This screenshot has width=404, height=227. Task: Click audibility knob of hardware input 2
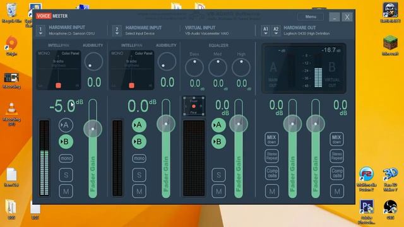167,62
